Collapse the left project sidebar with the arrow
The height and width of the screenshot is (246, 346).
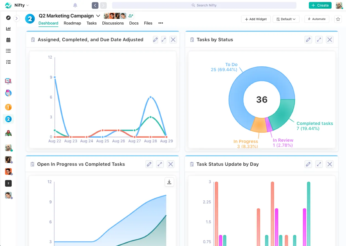pos(17,18)
